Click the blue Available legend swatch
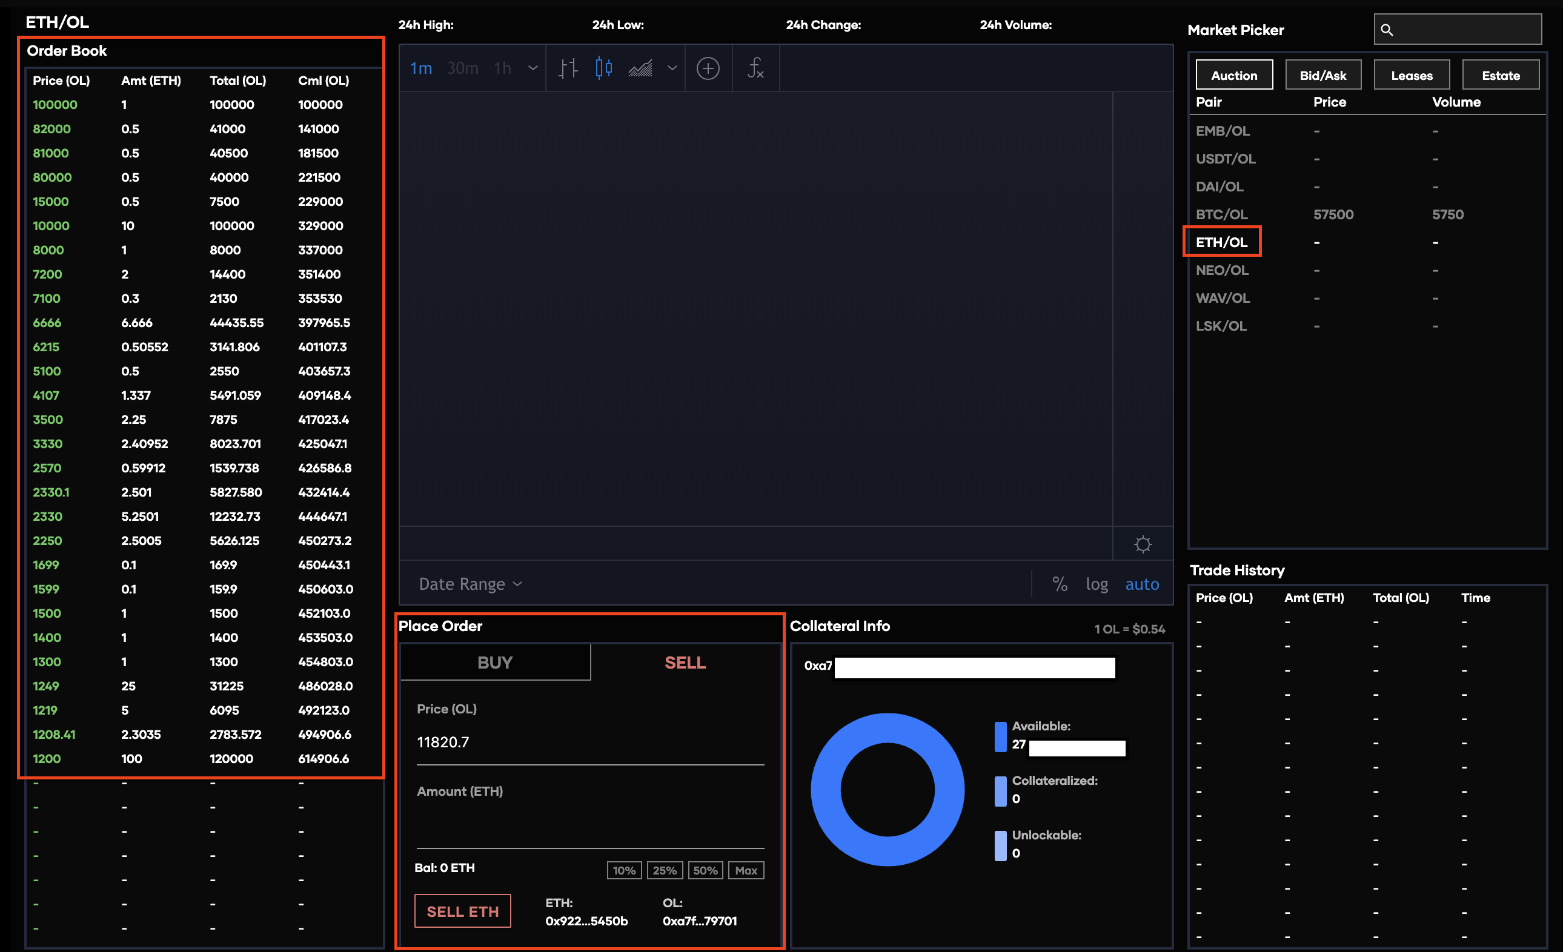Viewport: 1563px width, 952px height. 1000,736
